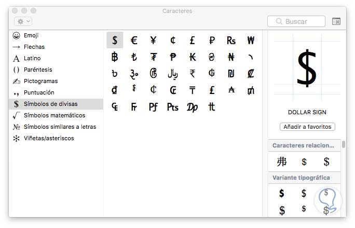Choose the Bitcoin/Baht symbol
This screenshot has height=228, width=355.
[x=115, y=57]
